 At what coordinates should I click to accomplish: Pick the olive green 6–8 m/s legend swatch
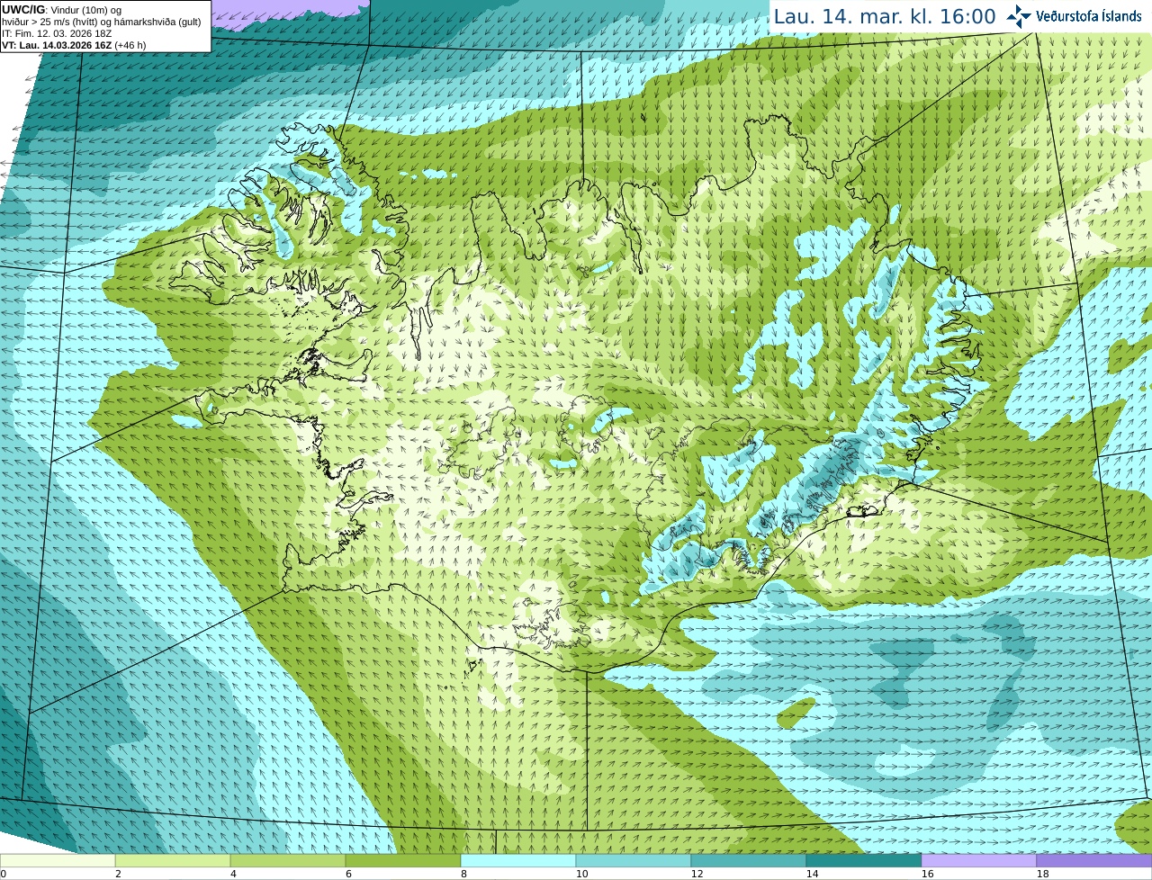(x=403, y=861)
